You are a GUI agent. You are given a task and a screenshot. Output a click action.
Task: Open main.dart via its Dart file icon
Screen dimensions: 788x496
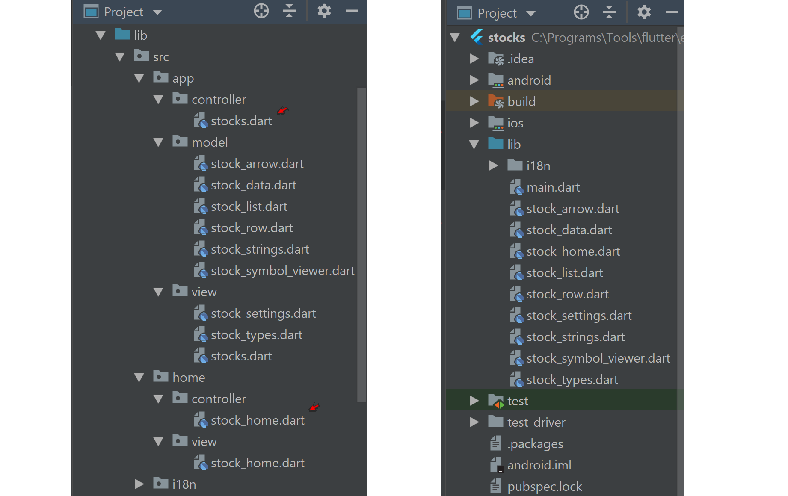(x=516, y=187)
